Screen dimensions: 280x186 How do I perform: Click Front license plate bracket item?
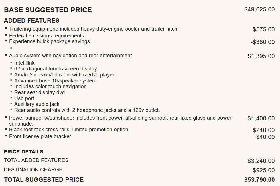(x=40, y=136)
